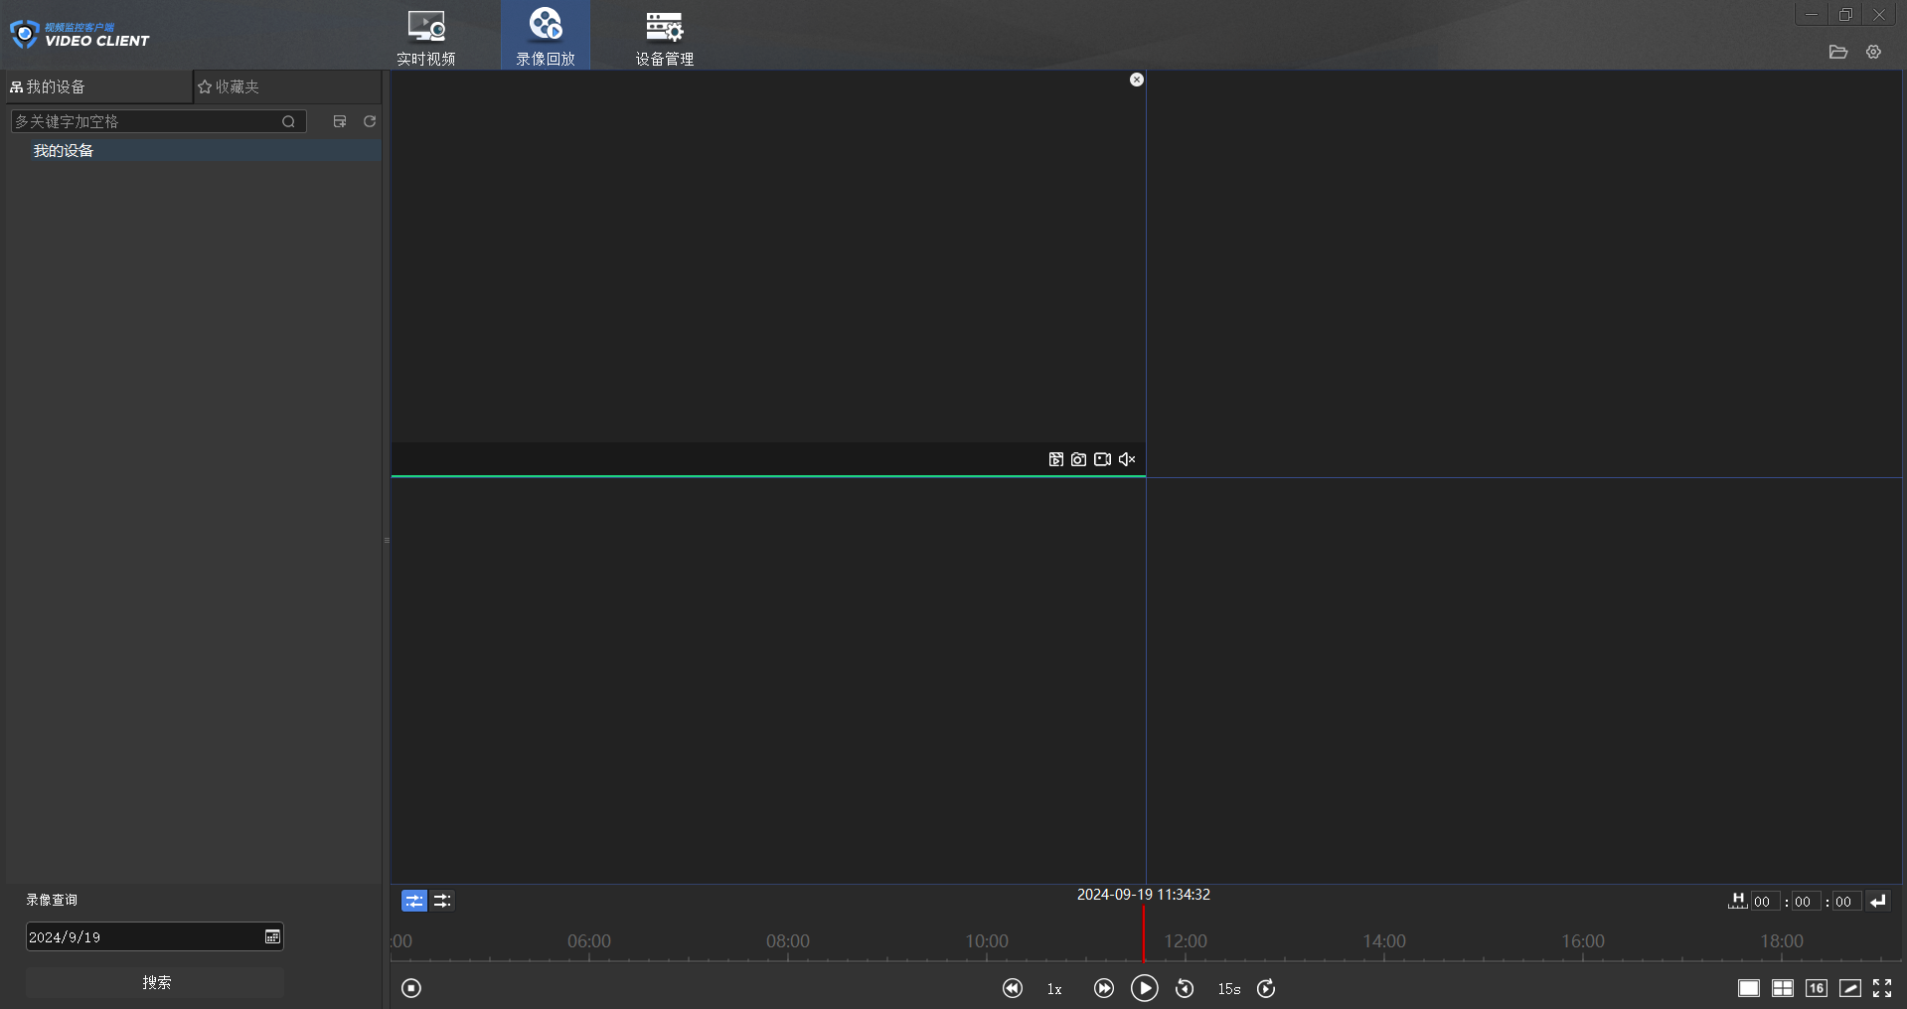Minimize the Video Client window
The image size is (1907, 1009).
coord(1812,14)
